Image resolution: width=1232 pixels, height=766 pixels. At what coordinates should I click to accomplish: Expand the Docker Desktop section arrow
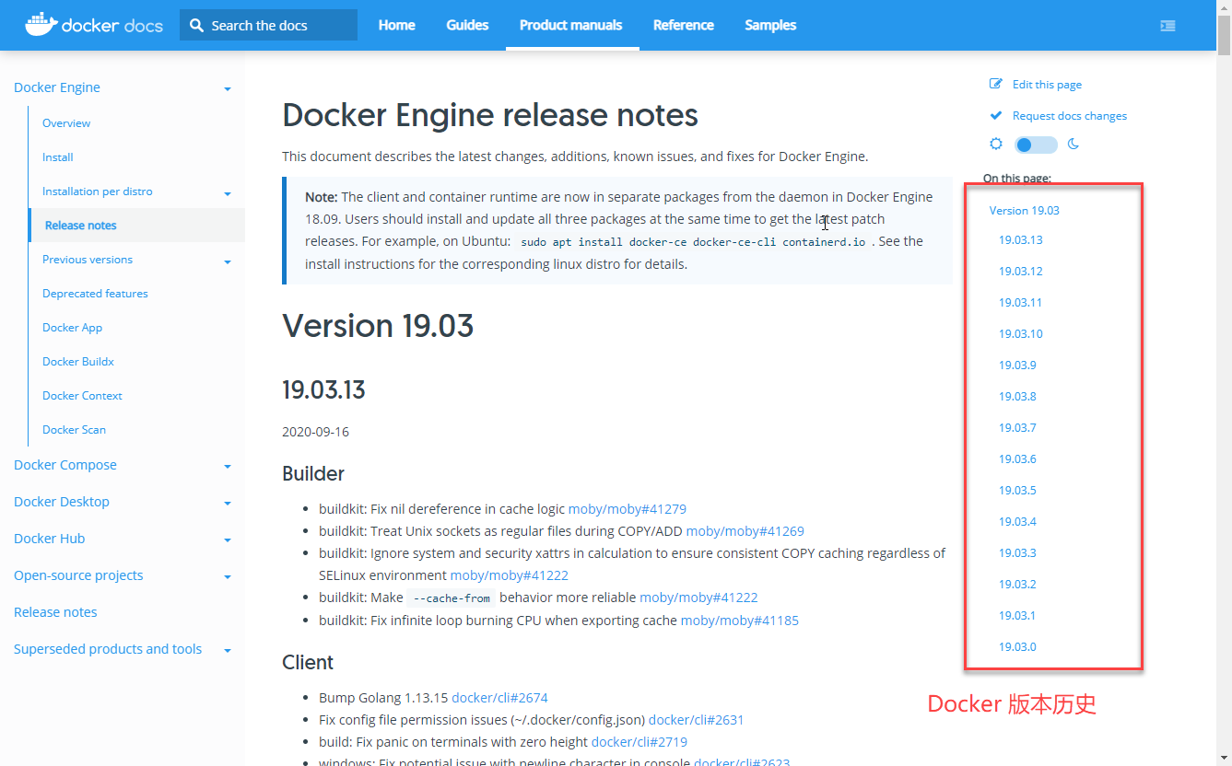point(228,504)
